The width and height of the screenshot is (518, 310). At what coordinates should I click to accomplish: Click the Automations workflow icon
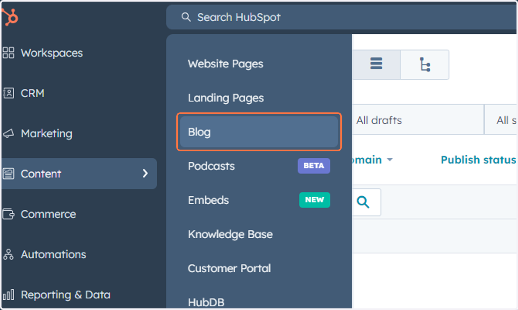[x=8, y=254]
